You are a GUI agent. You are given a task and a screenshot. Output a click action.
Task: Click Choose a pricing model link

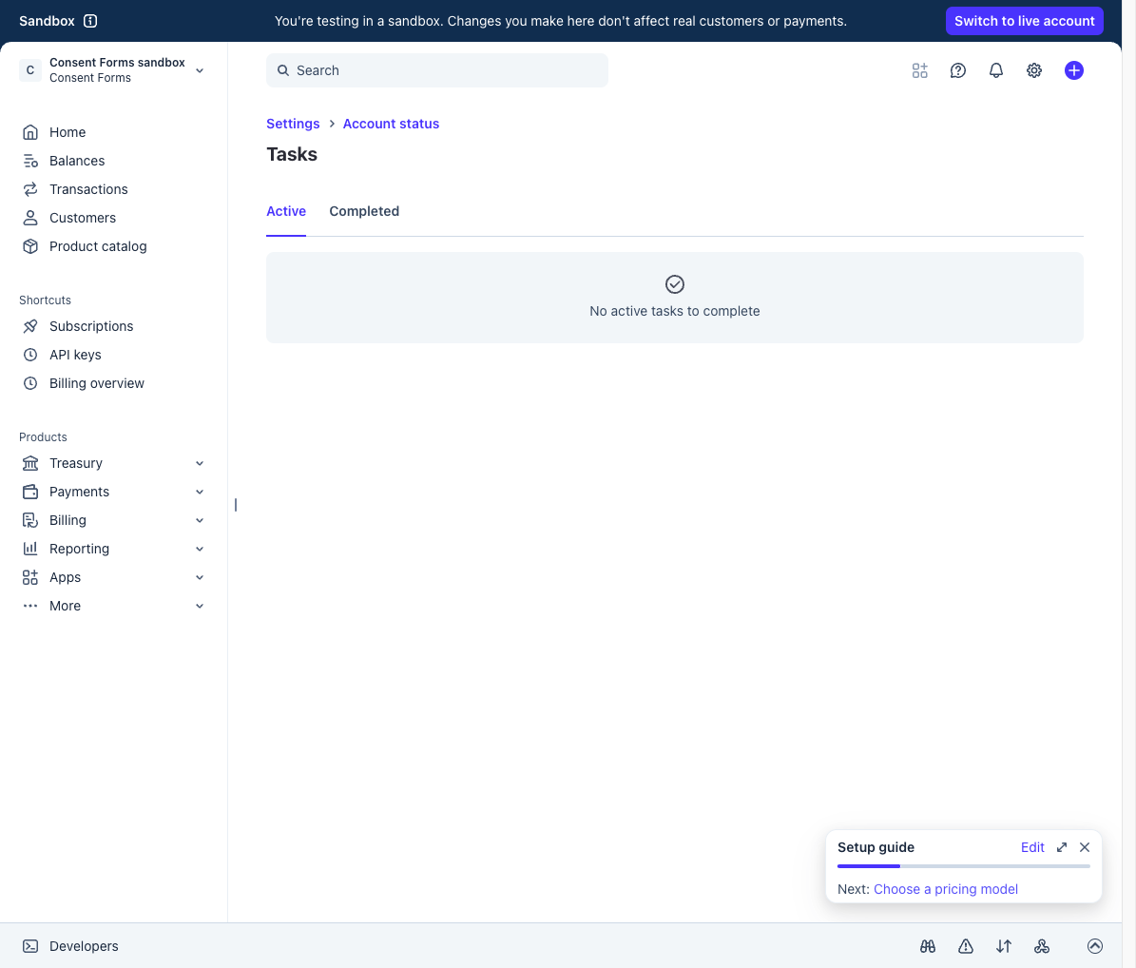point(946,890)
